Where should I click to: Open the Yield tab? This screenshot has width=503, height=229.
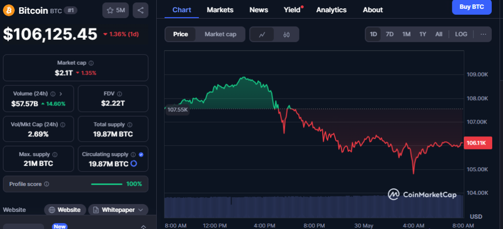[x=292, y=10]
